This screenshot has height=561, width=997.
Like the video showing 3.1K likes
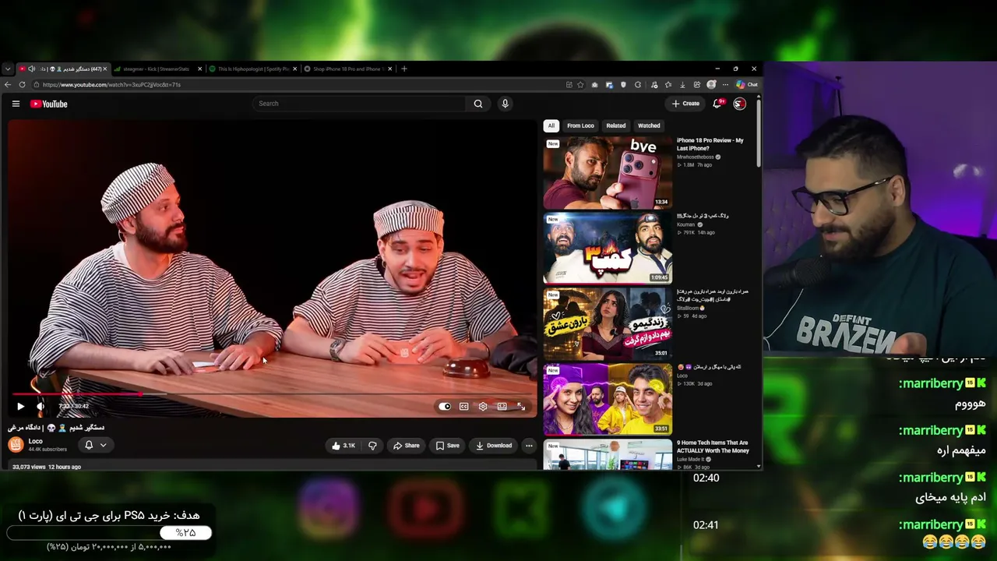click(343, 446)
